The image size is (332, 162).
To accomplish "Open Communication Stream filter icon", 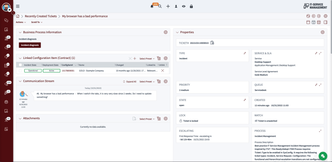I will point(159,81).
